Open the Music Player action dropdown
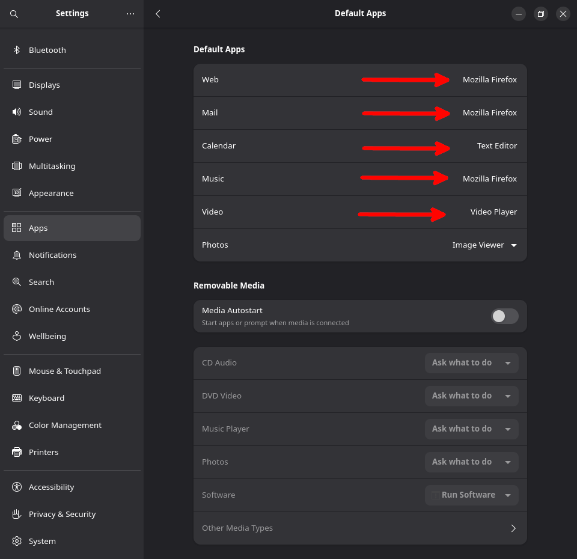Image resolution: width=577 pixels, height=559 pixels. [471, 429]
